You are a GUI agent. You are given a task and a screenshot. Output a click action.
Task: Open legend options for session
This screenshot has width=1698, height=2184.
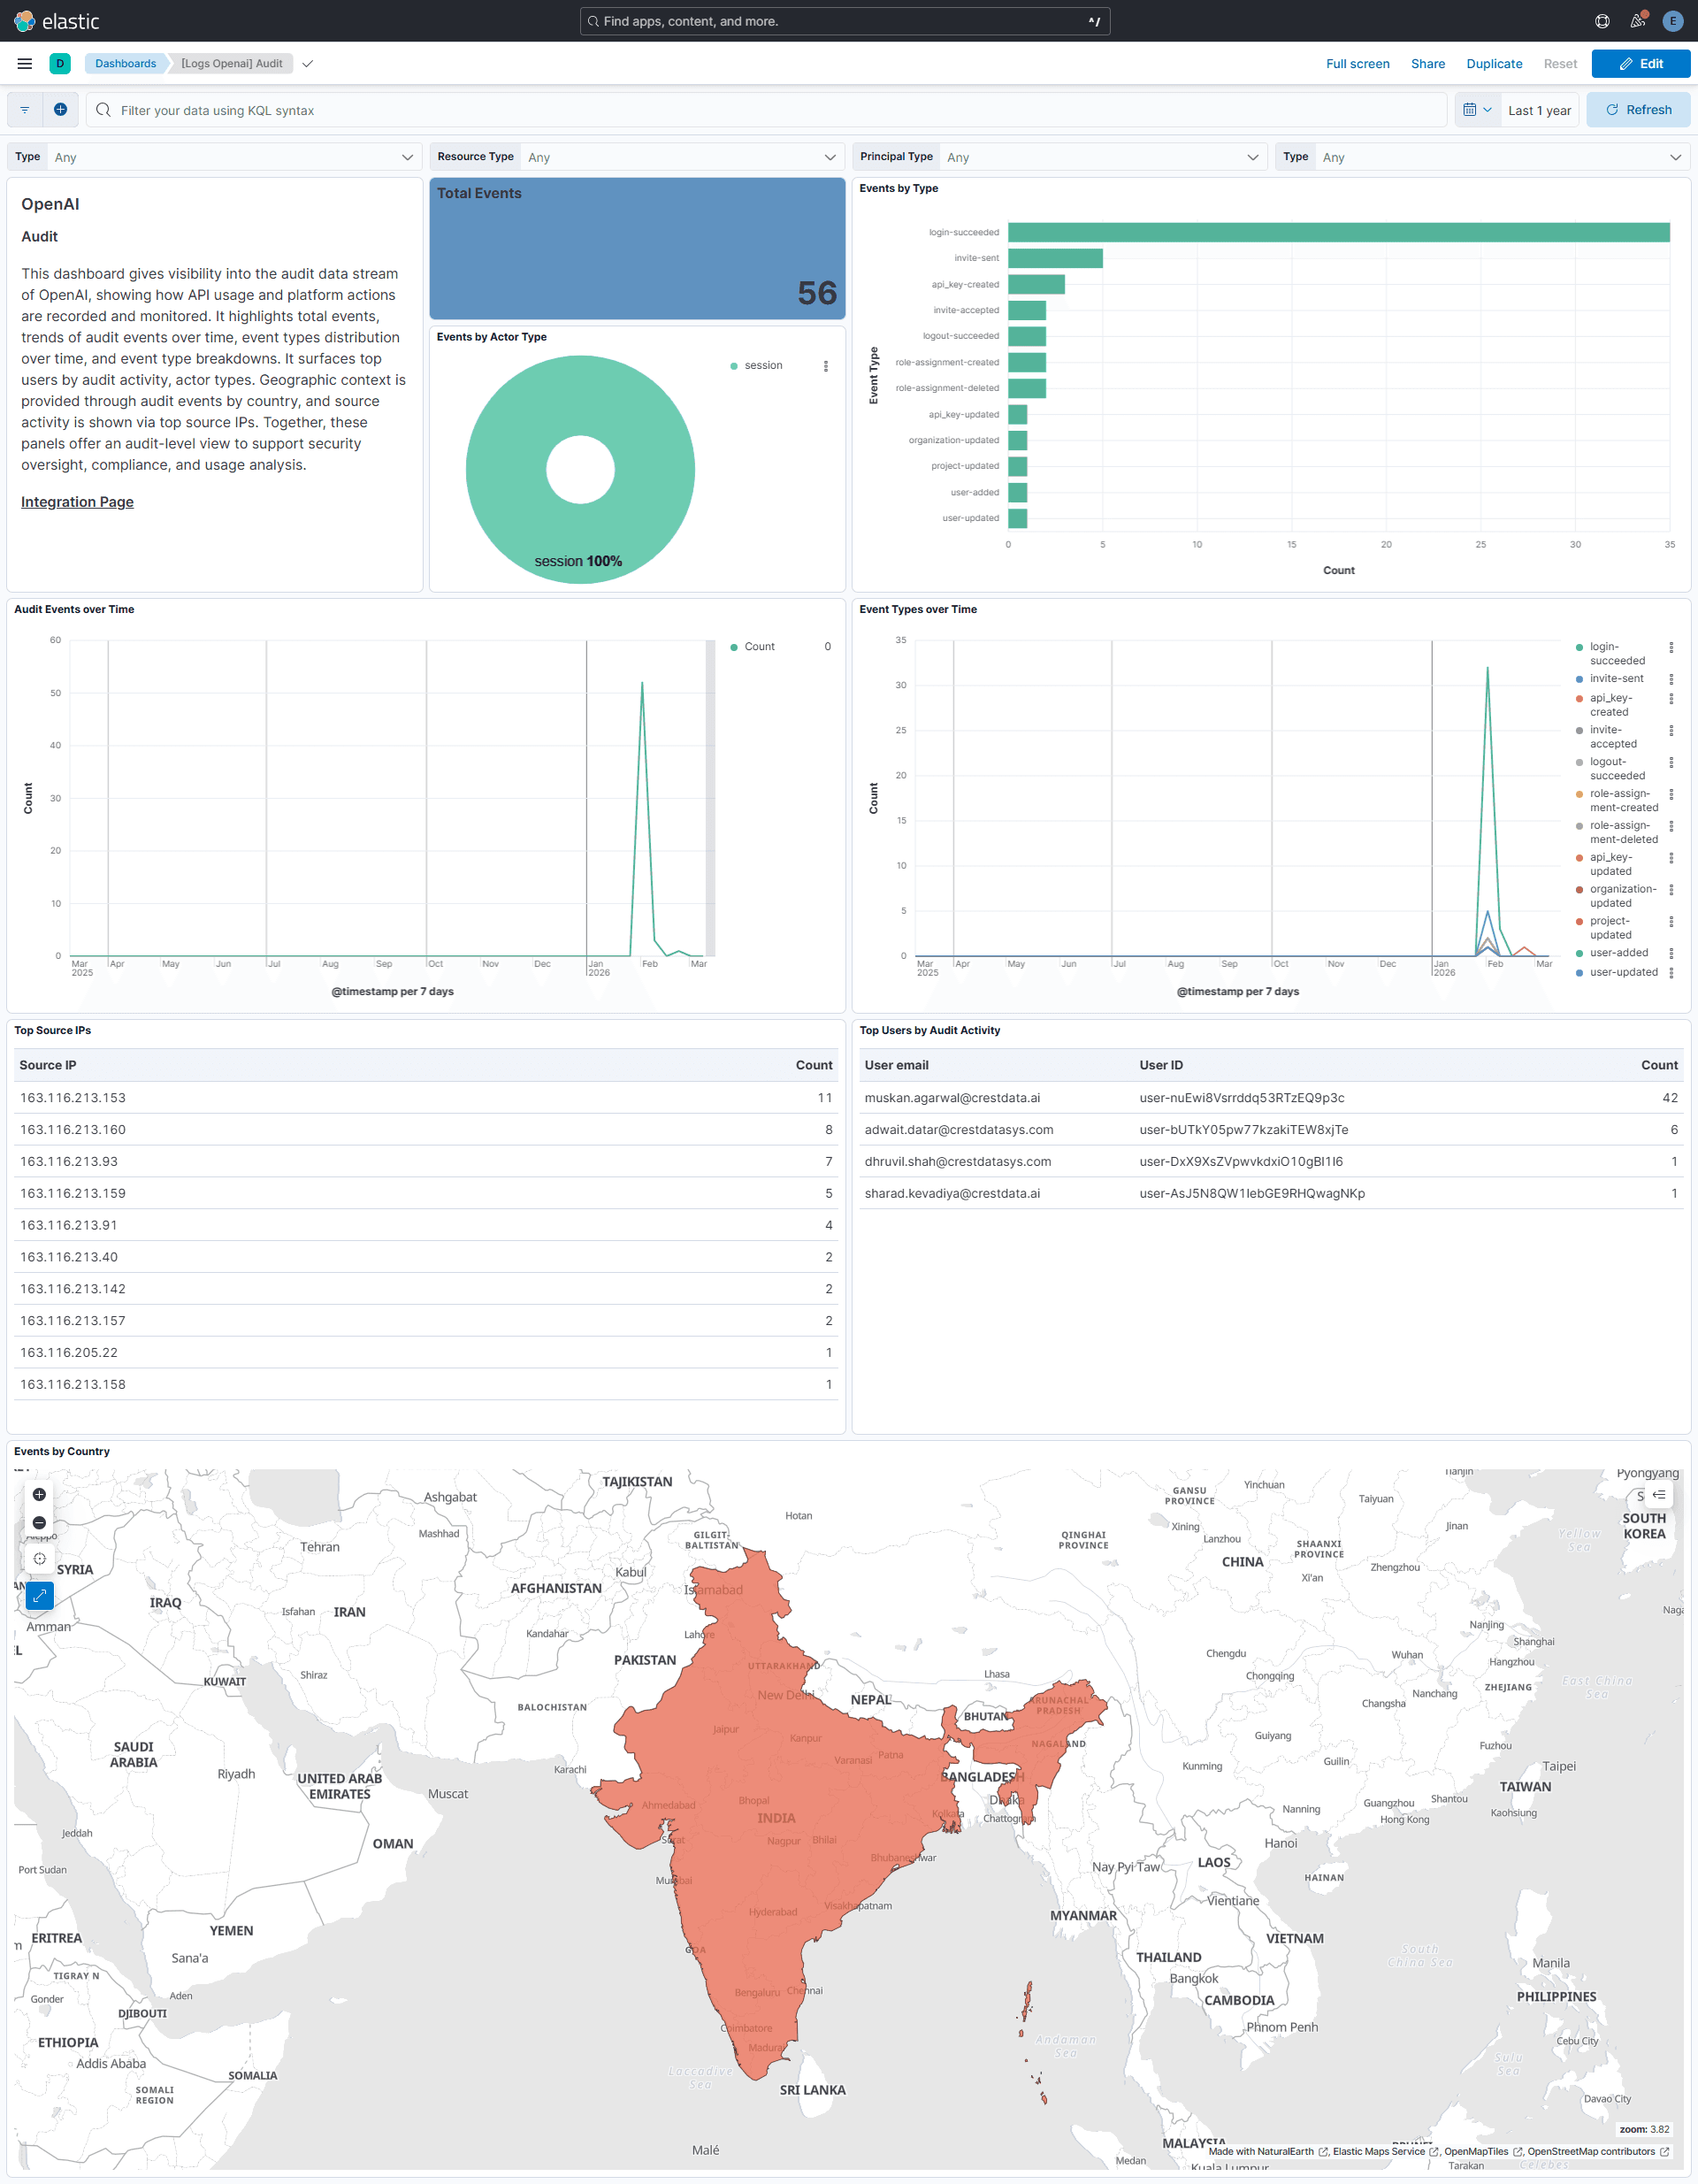click(826, 366)
